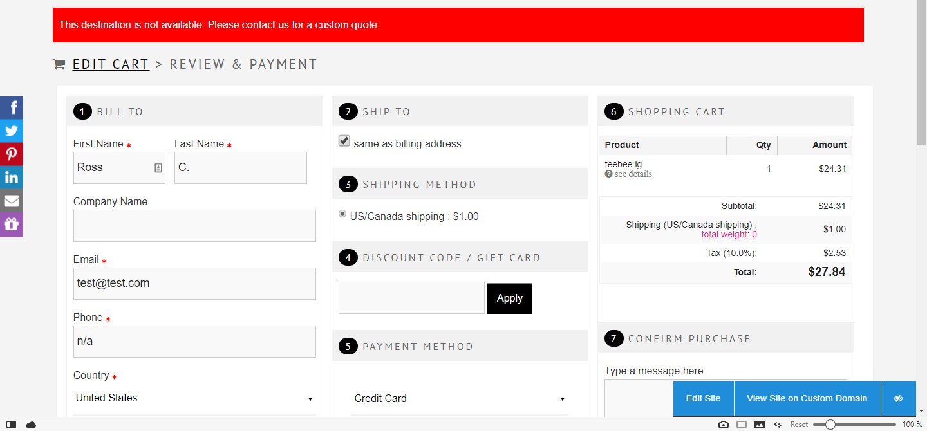This screenshot has height=431, width=927.
Task: Go back to the Edit Cart step
Action: click(111, 64)
